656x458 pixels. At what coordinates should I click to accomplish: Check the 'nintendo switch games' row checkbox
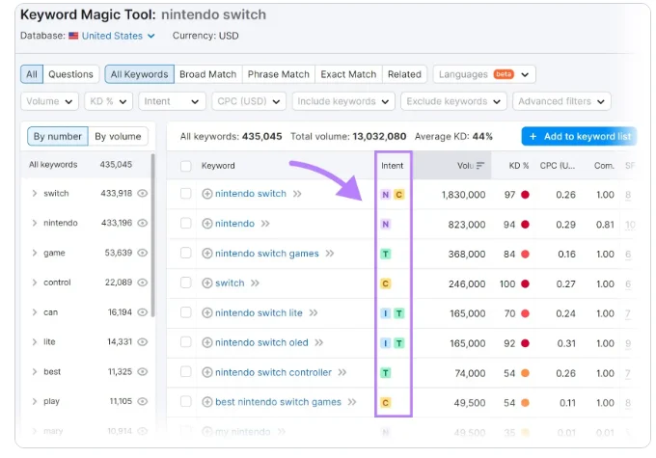coord(186,253)
